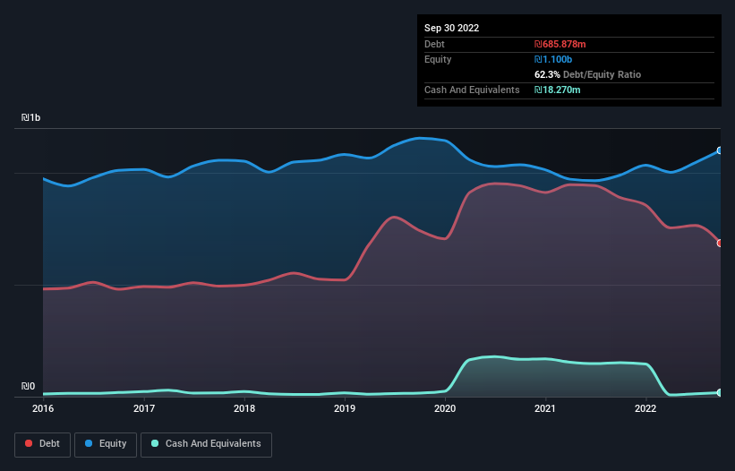Image resolution: width=735 pixels, height=471 pixels.
Task: Click the ₪0 y-axis label
Action: click(x=28, y=386)
